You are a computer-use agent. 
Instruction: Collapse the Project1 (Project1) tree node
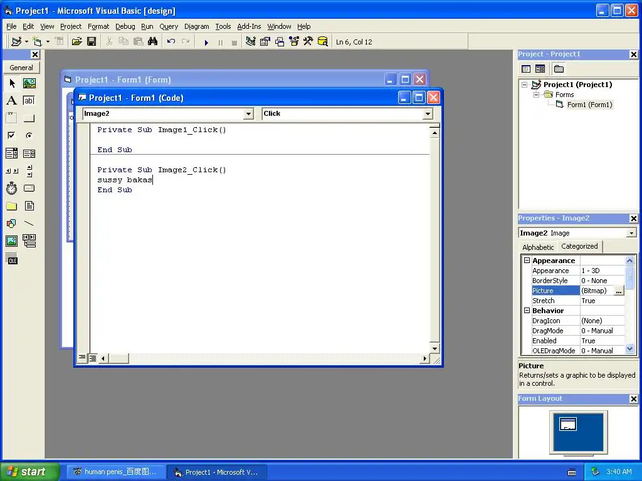525,85
